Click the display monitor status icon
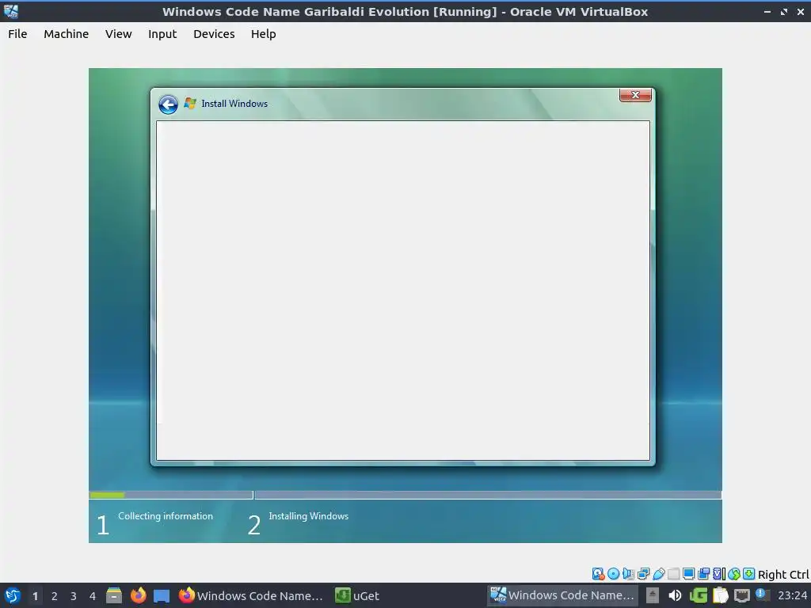The image size is (811, 608). tap(688, 574)
